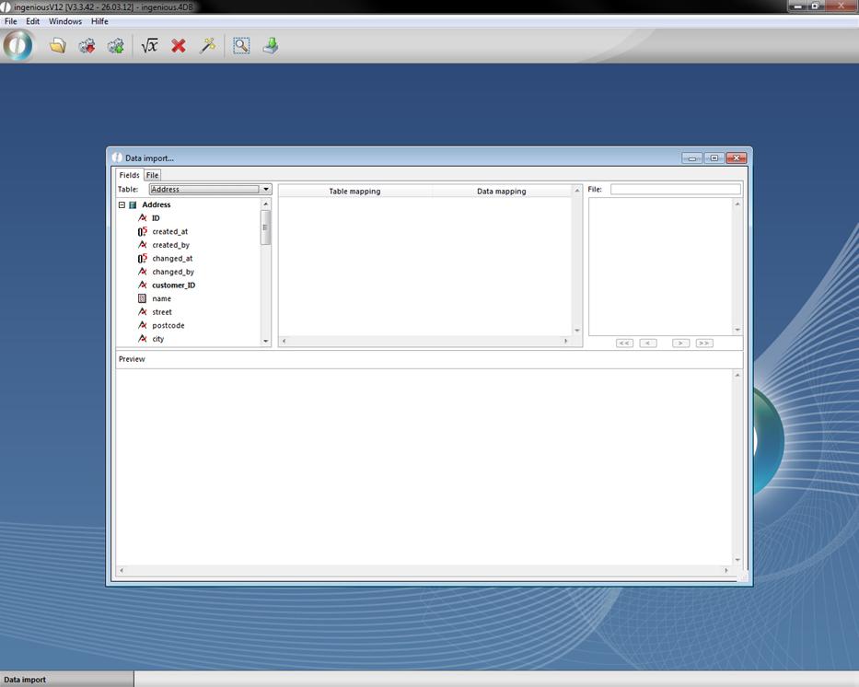This screenshot has height=687, width=859.
Task: Select the postcode field in tree
Action: click(x=168, y=326)
